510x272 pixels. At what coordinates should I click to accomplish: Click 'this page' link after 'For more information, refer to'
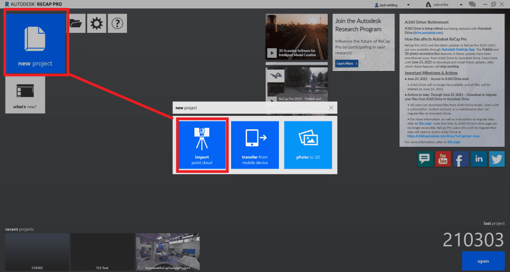click(x=453, y=142)
